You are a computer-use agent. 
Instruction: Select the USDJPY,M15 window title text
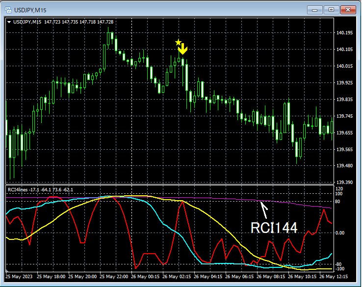coord(30,10)
